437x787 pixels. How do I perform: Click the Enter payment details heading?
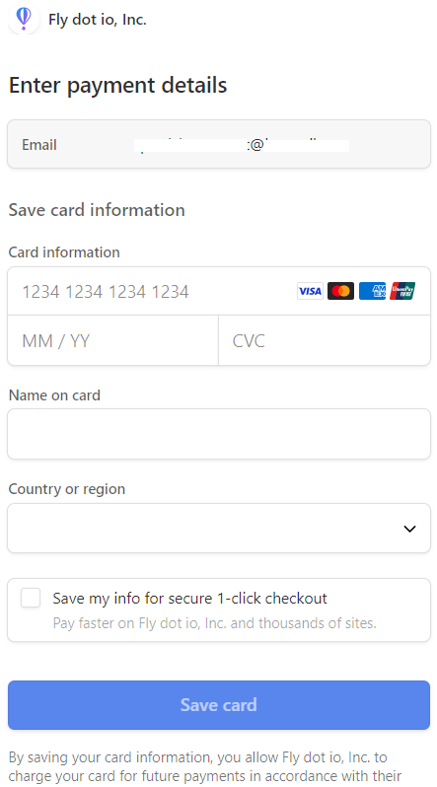118,86
